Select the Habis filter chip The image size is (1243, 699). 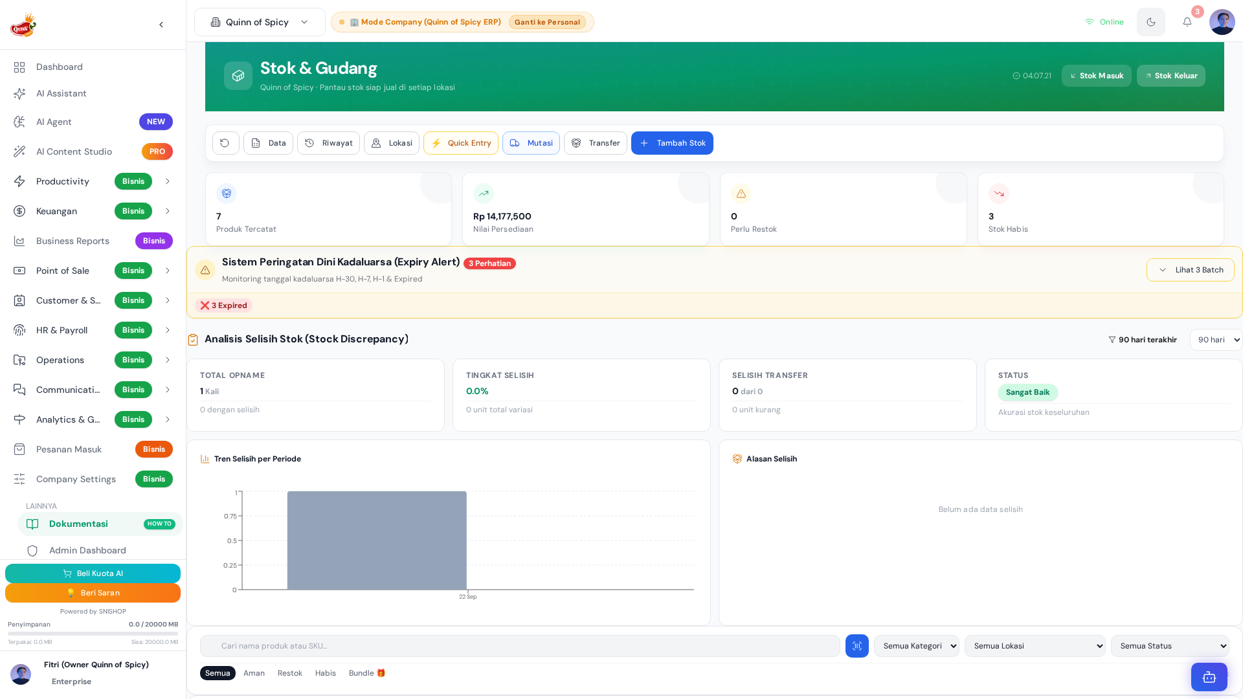click(325, 673)
